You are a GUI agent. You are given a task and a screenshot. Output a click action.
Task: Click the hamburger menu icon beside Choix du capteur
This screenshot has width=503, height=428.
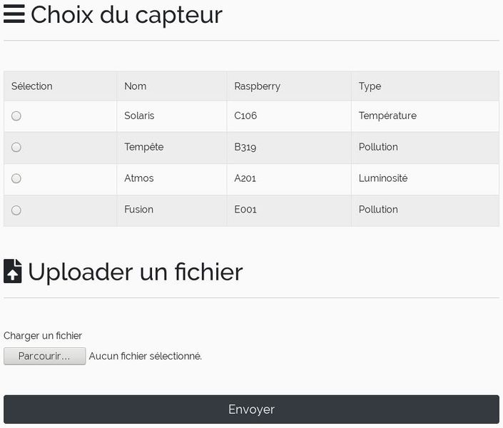point(14,14)
